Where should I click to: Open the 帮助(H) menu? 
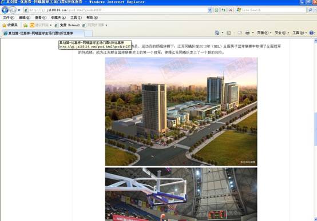(x=92, y=18)
